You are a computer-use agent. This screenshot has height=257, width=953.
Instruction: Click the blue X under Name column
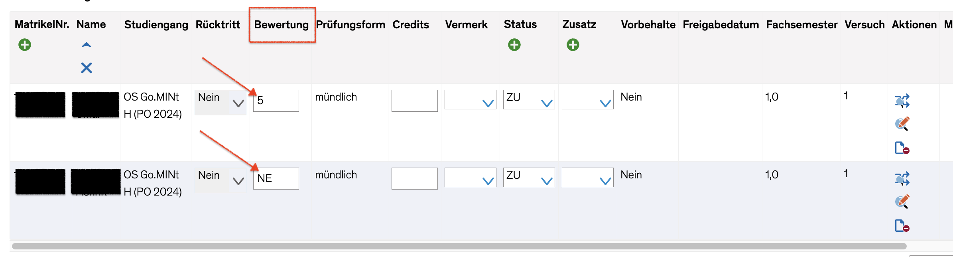(87, 68)
